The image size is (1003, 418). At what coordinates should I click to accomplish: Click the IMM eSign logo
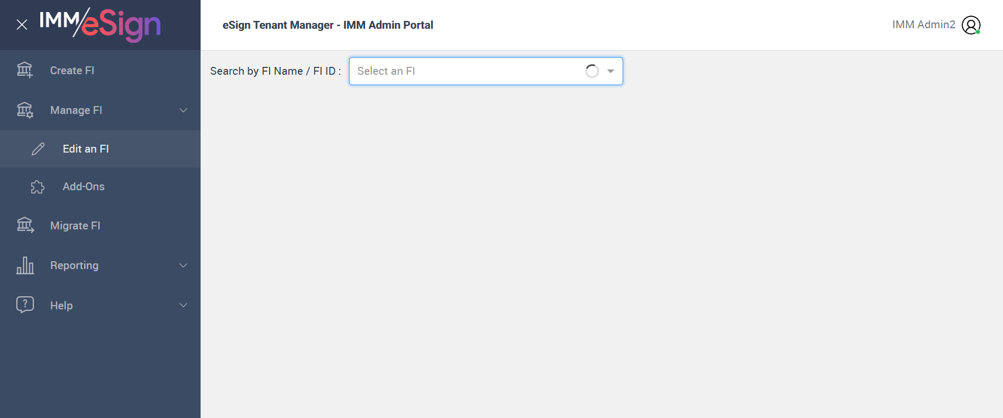100,25
